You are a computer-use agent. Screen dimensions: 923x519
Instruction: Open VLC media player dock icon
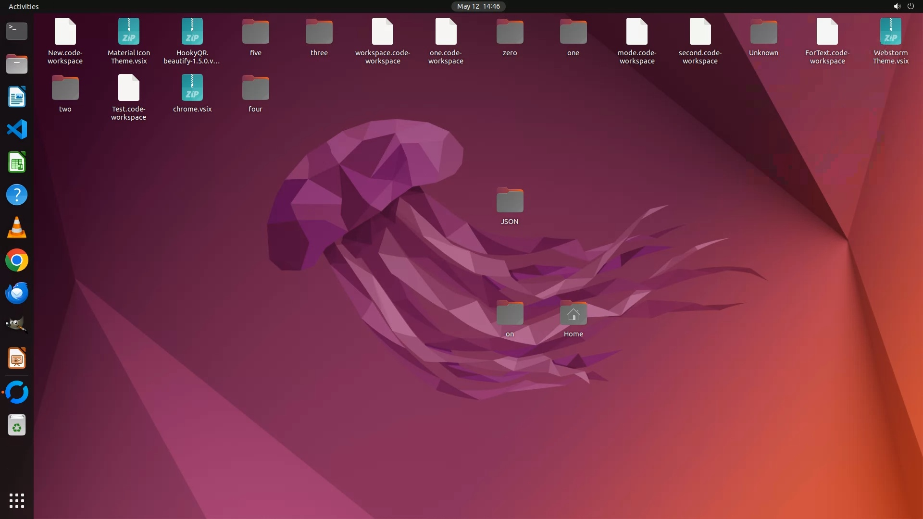point(17,228)
